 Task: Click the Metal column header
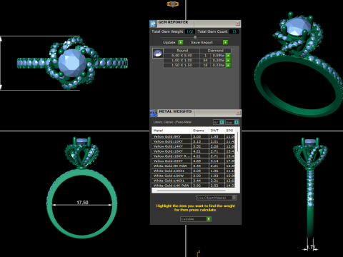[x=171, y=131]
